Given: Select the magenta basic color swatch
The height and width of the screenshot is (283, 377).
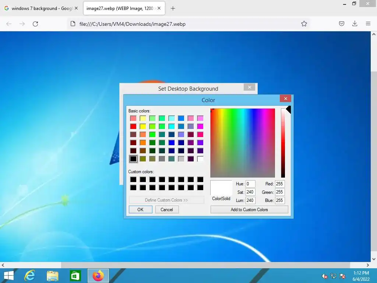Looking at the screenshot, I should (x=200, y=126).
